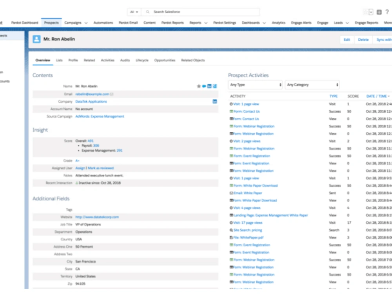Click the SCORE column header
The image size is (392, 294).
(x=353, y=96)
